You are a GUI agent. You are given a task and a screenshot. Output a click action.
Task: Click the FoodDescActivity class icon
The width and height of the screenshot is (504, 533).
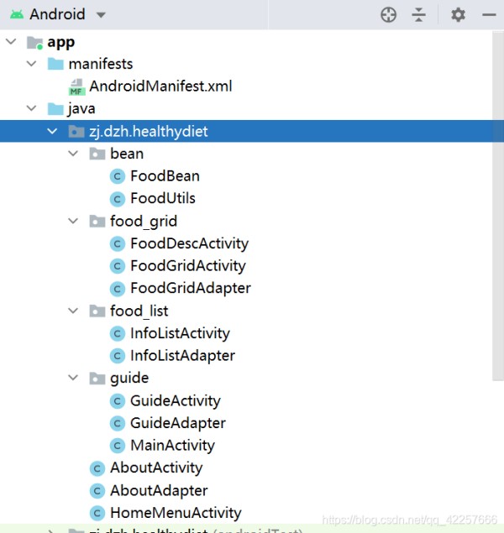click(x=118, y=243)
